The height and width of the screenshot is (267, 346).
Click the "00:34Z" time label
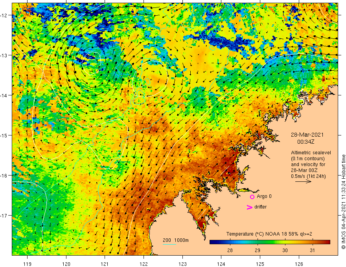click(x=306, y=142)
